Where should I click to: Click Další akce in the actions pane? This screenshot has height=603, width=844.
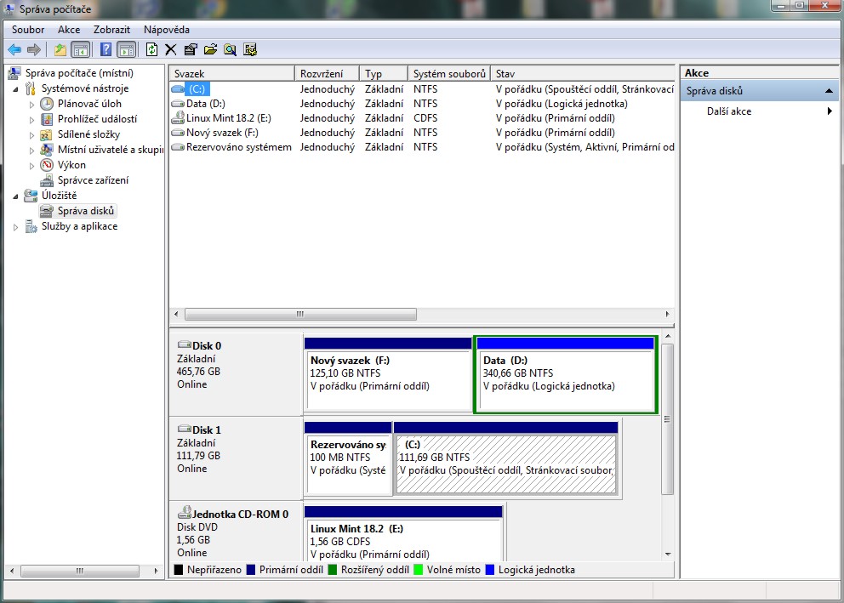click(729, 111)
